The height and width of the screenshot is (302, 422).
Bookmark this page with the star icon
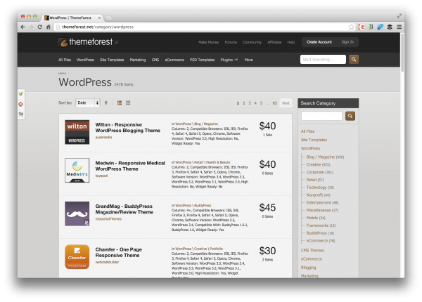351,27
